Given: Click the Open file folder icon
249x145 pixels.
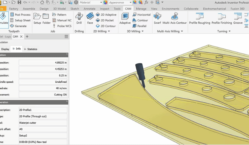Looking at the screenshot, I should (13, 2).
